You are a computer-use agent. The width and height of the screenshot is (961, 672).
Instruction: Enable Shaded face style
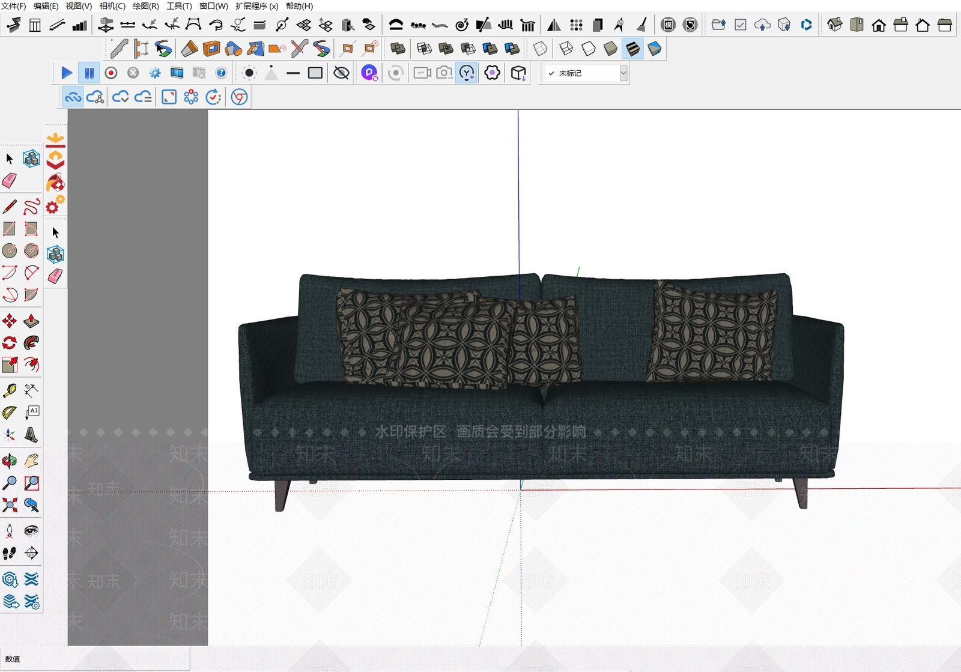pos(610,49)
